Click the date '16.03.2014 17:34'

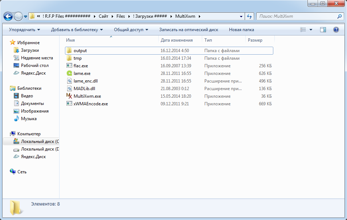pyautogui.click(x=175, y=58)
